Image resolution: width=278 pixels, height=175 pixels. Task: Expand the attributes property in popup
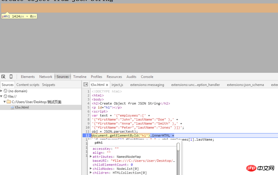pos(91,157)
